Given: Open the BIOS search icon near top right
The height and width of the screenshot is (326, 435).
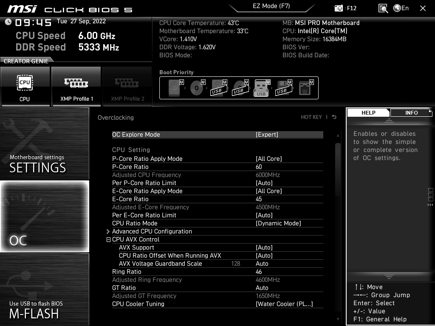Looking at the screenshot, I should coord(383,8).
